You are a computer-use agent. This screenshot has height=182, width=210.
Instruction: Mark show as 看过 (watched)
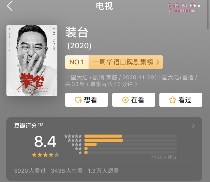[x=181, y=100]
